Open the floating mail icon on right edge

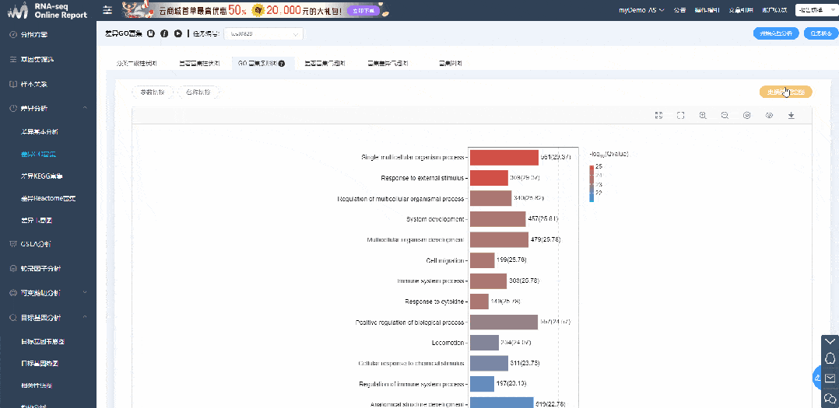(x=830, y=378)
